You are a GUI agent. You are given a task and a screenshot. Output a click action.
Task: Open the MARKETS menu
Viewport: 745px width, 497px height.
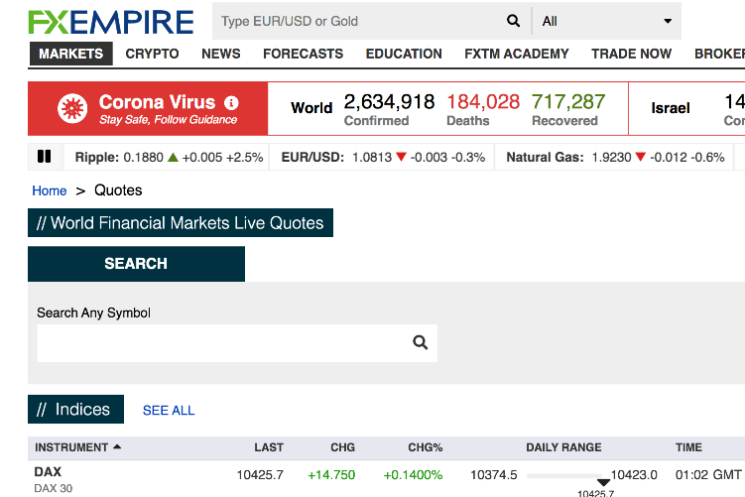[71, 54]
